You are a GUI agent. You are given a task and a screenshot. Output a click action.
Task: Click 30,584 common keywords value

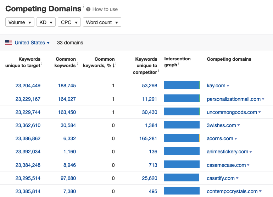point(68,125)
